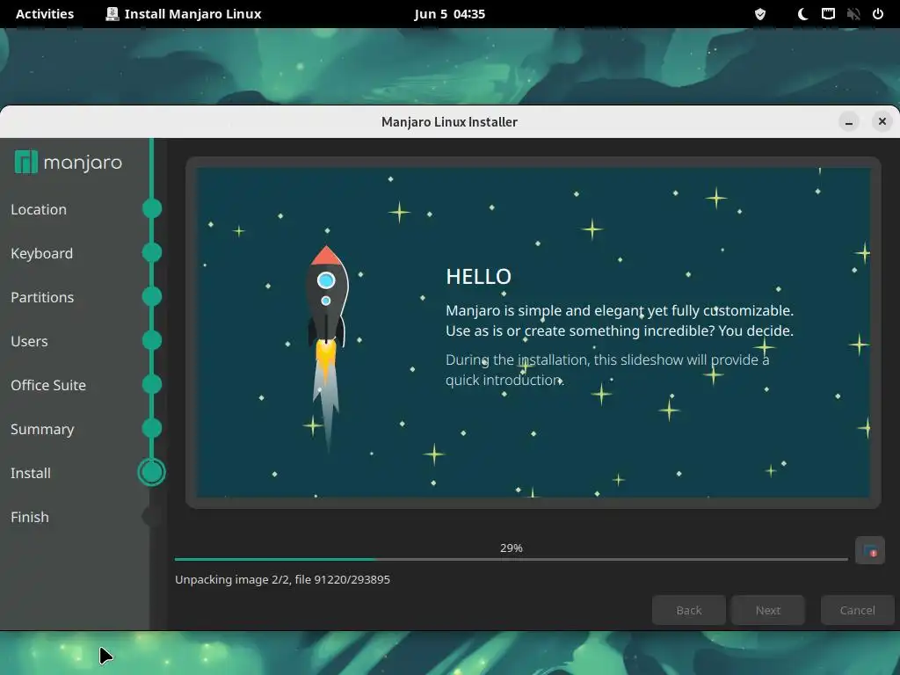The image size is (900, 675).
Task: Click the Partitions step marker circle
Action: coord(152,296)
